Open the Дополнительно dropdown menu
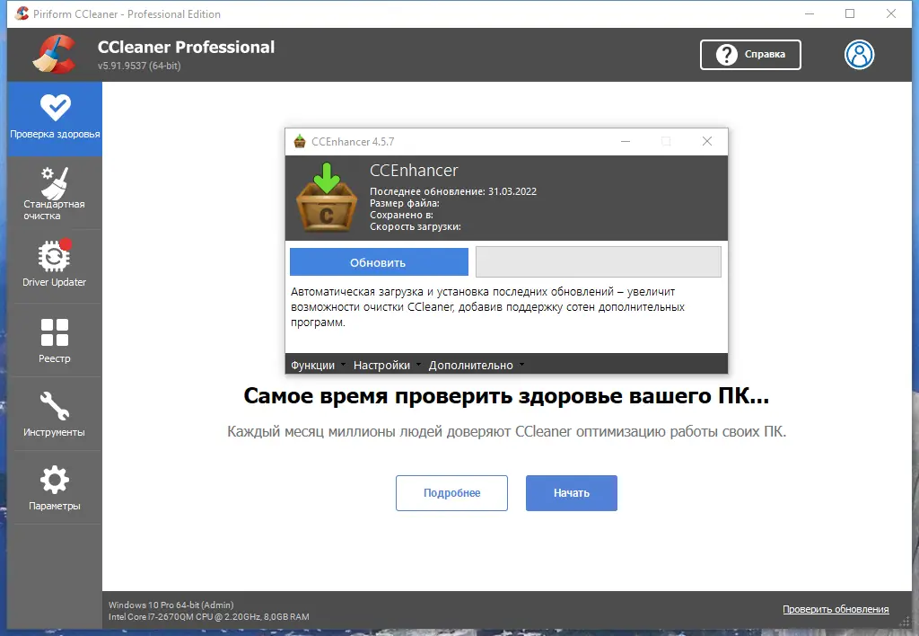Screen dimensions: 919x636 [476, 365]
